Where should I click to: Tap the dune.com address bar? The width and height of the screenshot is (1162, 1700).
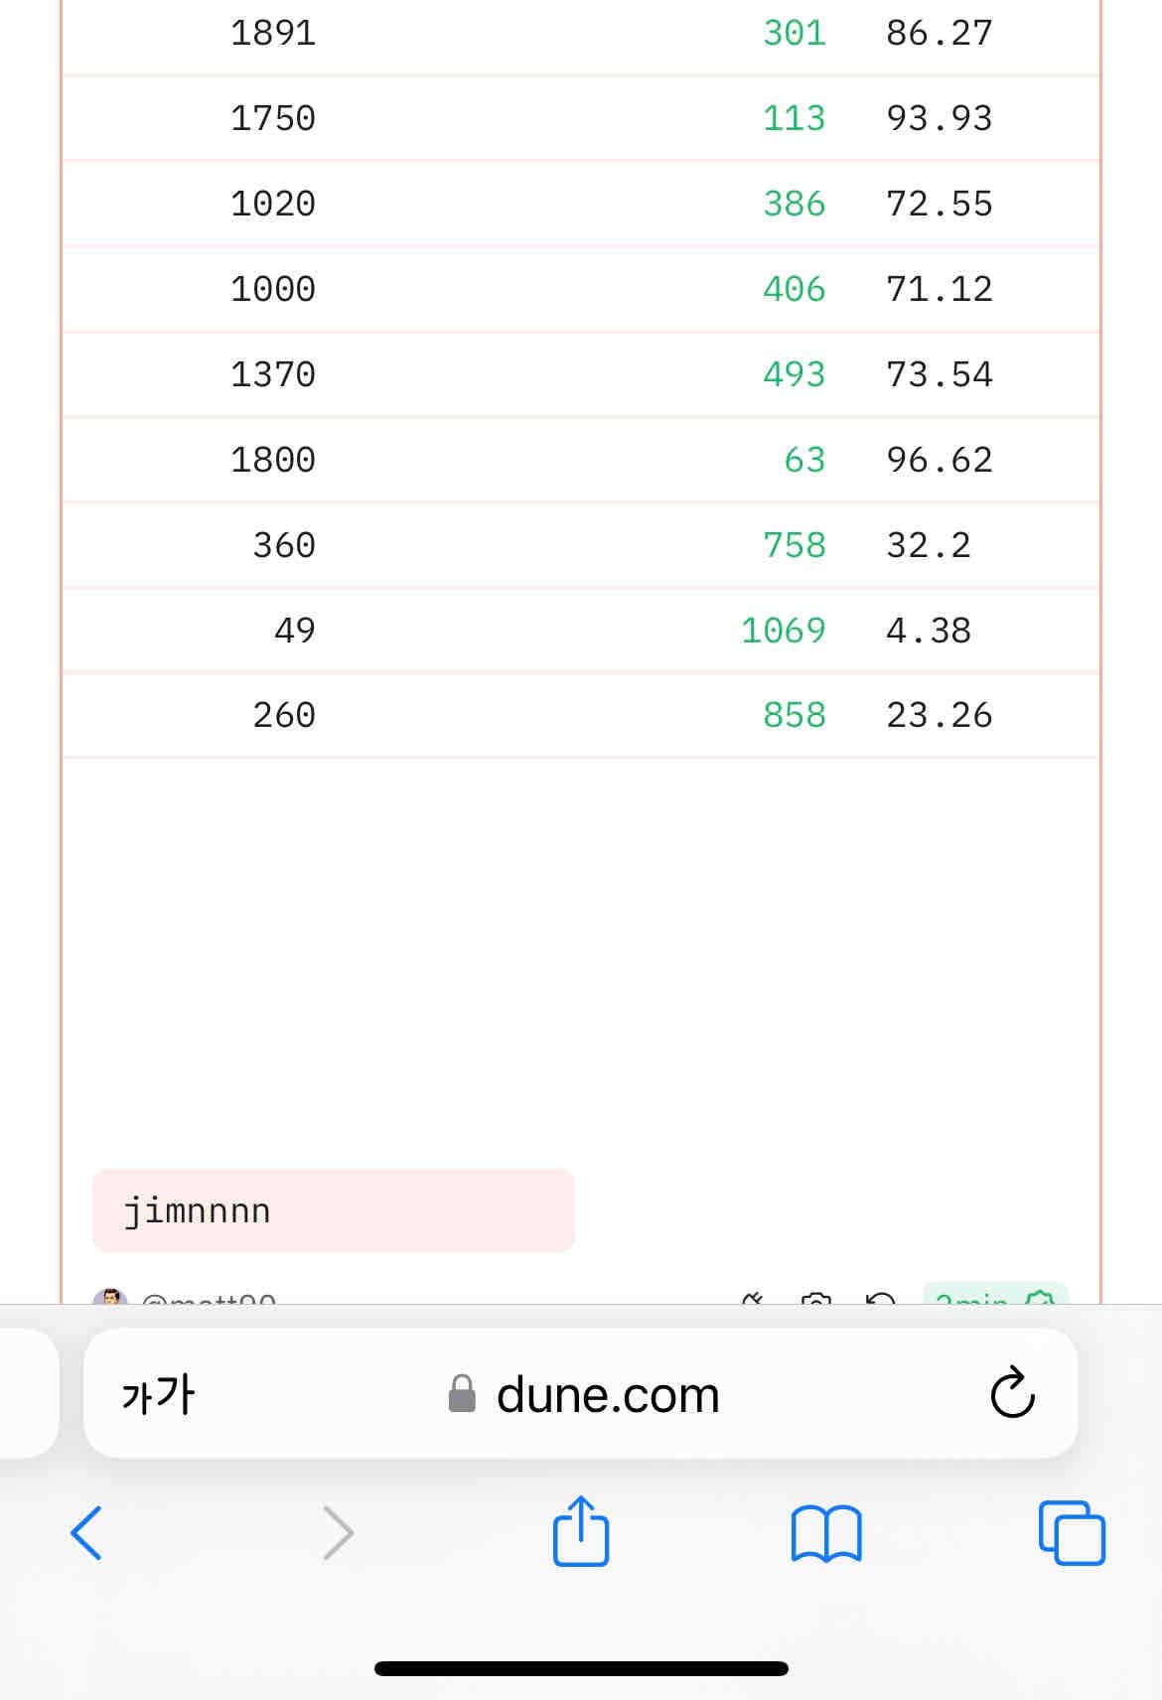click(x=608, y=1394)
